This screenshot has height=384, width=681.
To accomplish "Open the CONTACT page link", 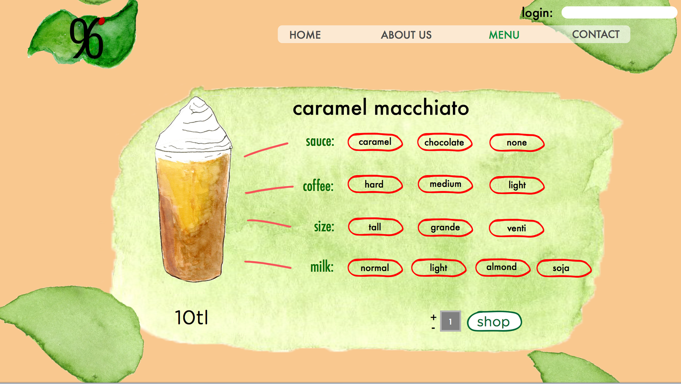I will tap(596, 34).
